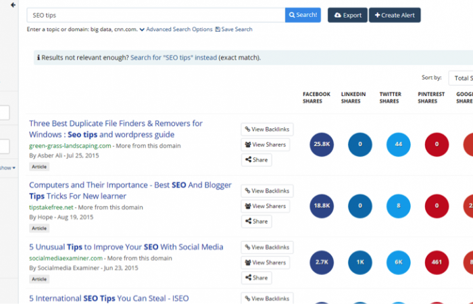Click the Export button

[x=347, y=15]
